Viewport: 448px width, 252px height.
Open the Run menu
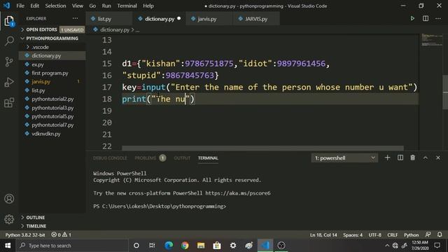[106, 6]
